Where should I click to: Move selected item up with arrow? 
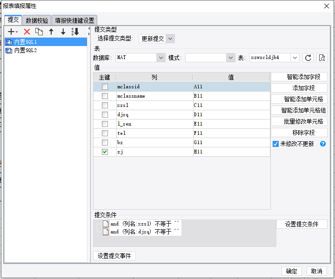coord(51,32)
